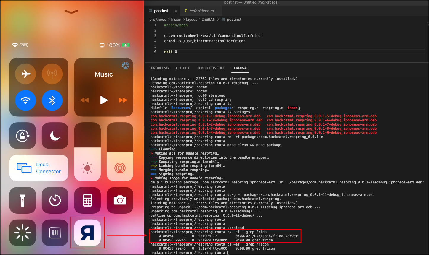
Task: Click respring_0.0.1-10+debug deb filename
Action: (x=207, y=120)
